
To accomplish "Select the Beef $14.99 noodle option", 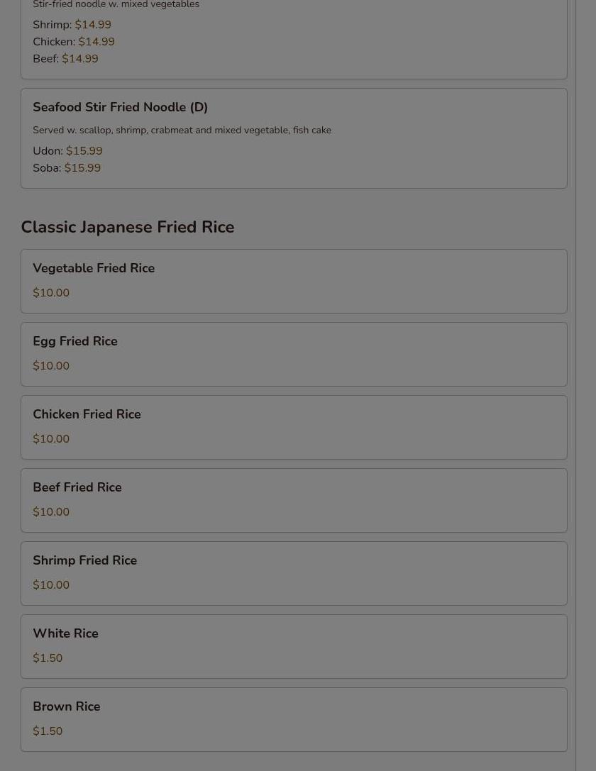I will click(x=65, y=59).
